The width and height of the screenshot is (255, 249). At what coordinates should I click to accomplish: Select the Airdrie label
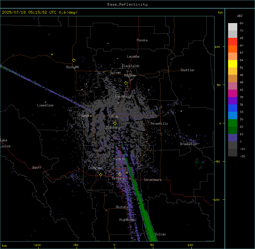[x=120, y=159]
